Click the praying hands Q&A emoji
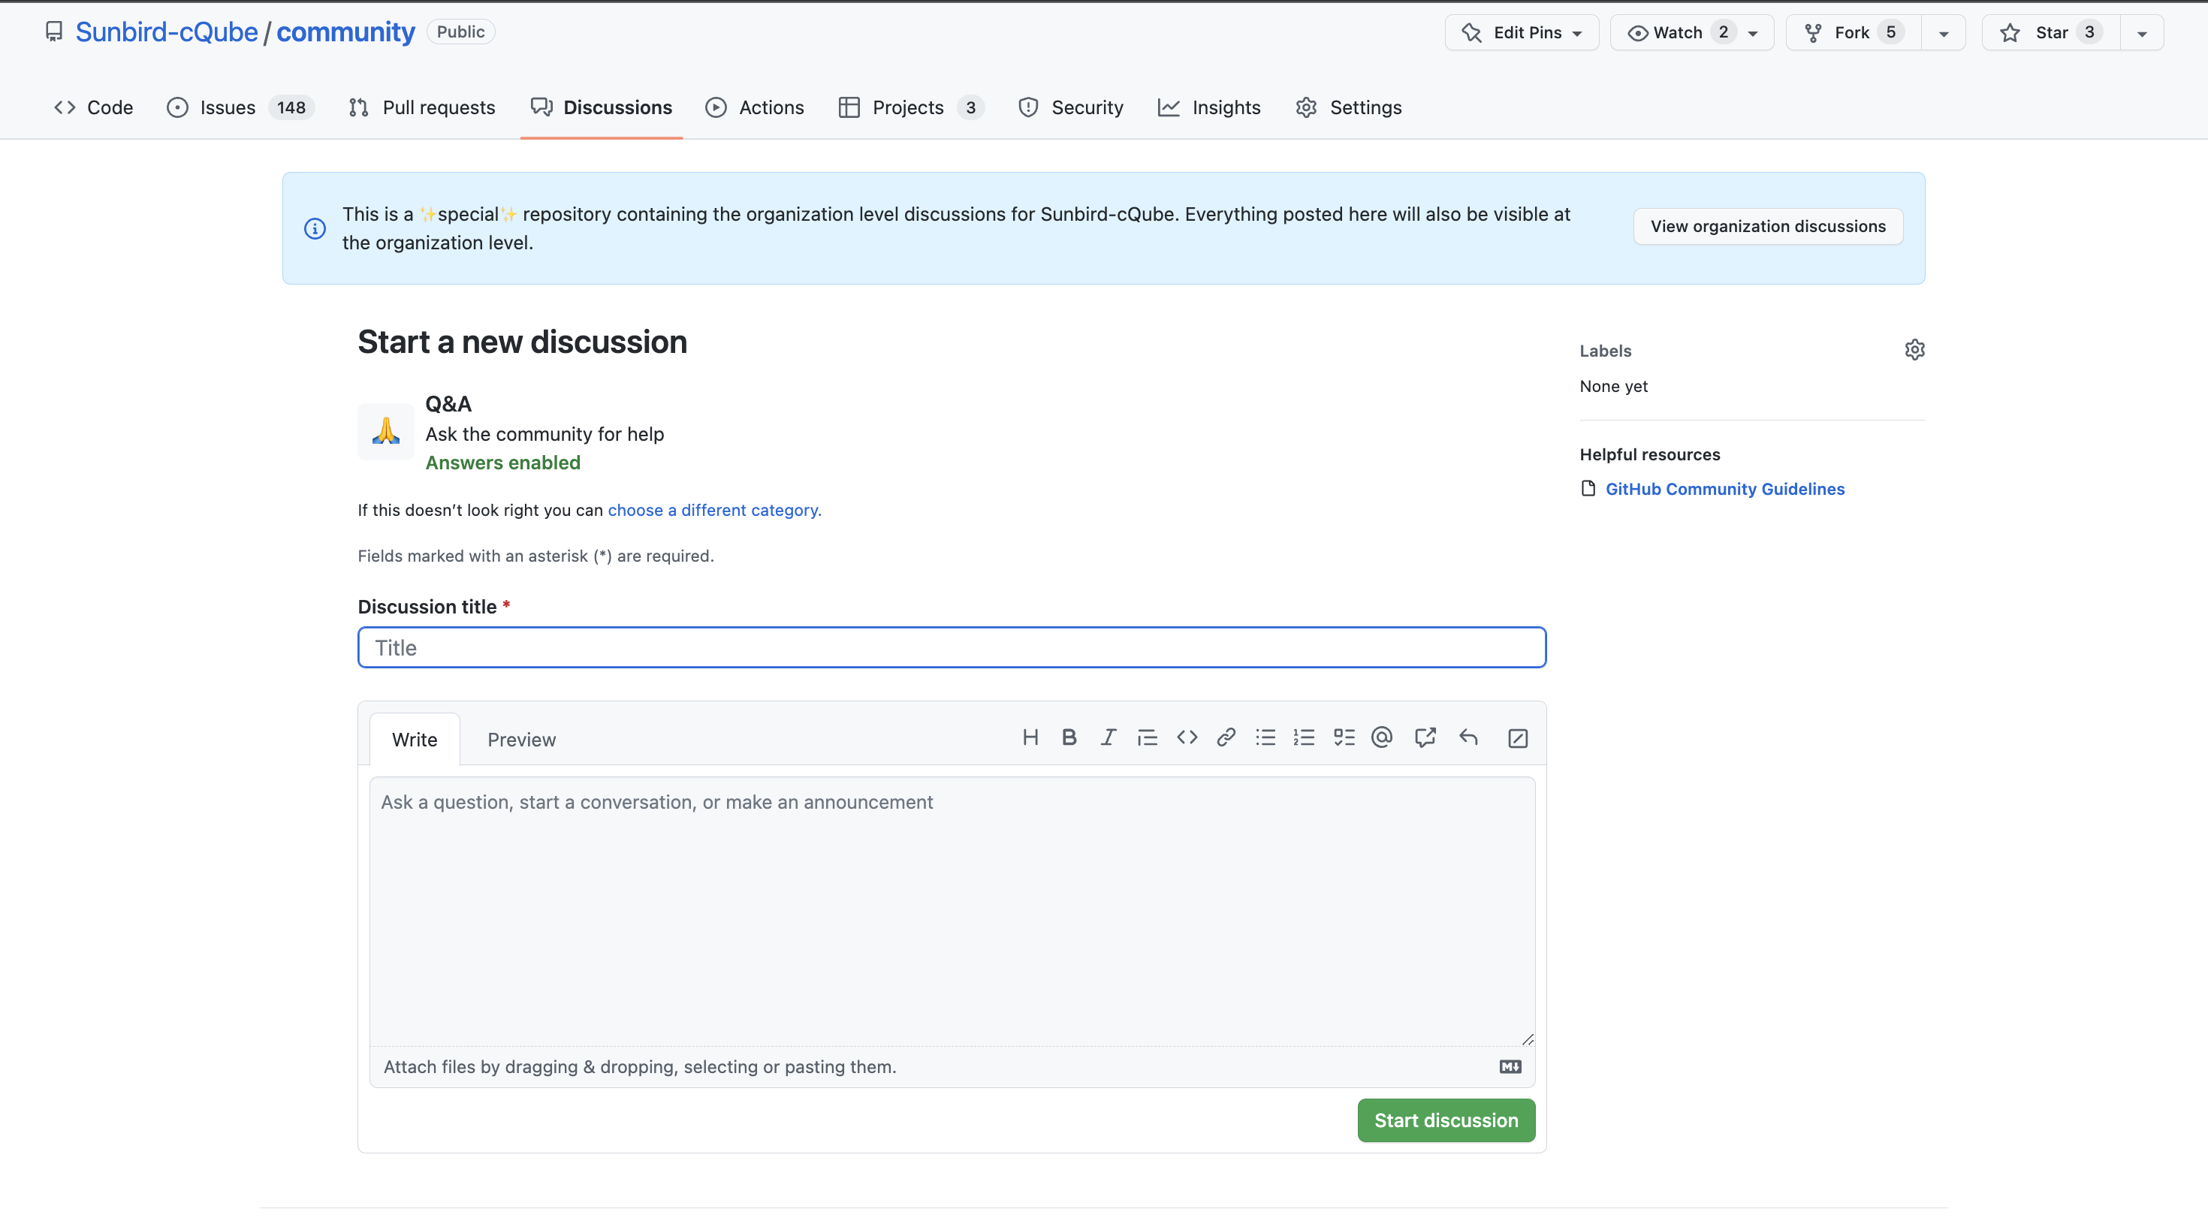The width and height of the screenshot is (2208, 1218). click(386, 431)
